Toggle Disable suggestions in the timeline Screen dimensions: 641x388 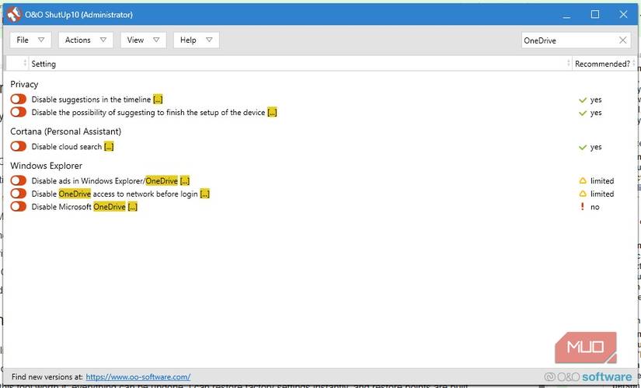tap(19, 99)
